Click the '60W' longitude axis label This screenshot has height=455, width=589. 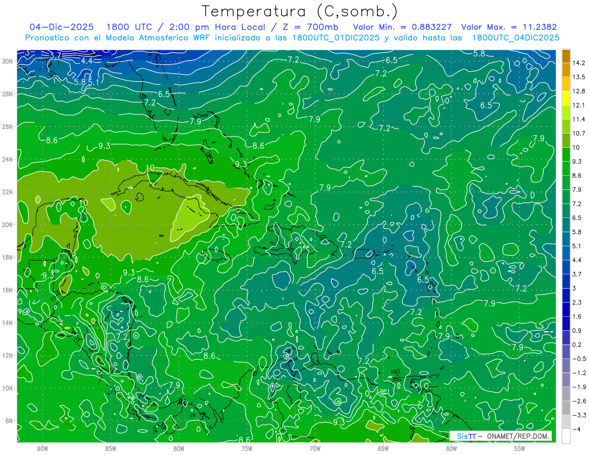pyautogui.click(x=452, y=449)
